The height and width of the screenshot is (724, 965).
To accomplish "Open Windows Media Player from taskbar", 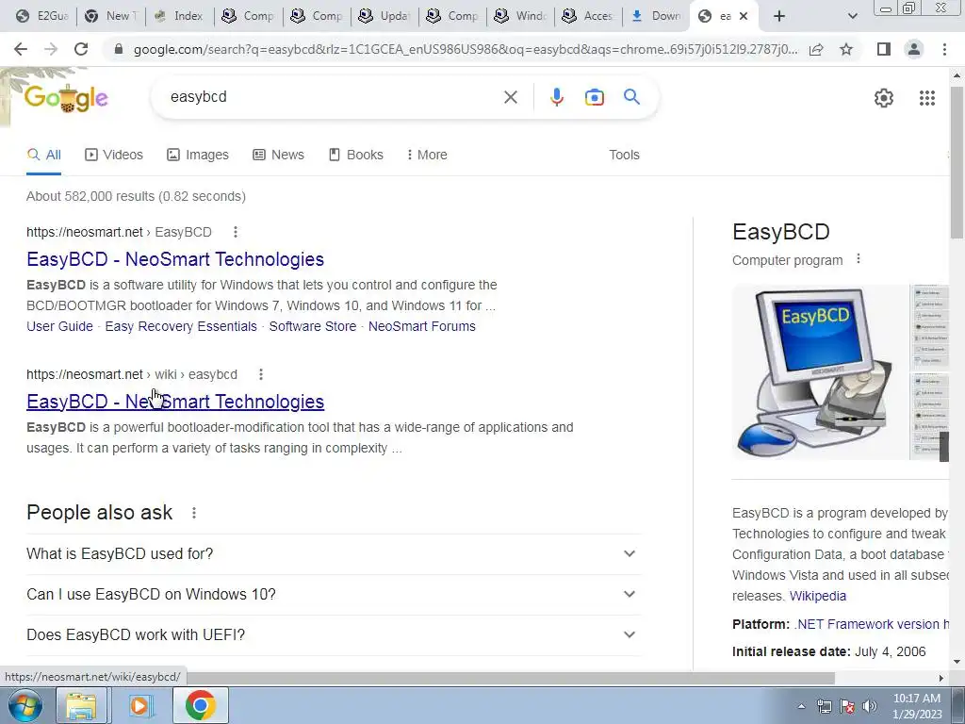I will [141, 705].
